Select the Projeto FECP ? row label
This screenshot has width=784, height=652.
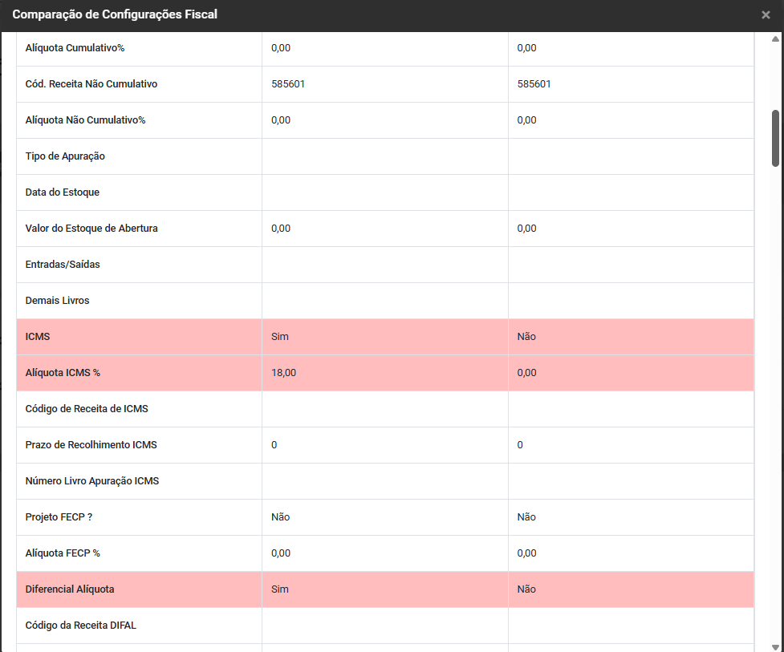[59, 517]
